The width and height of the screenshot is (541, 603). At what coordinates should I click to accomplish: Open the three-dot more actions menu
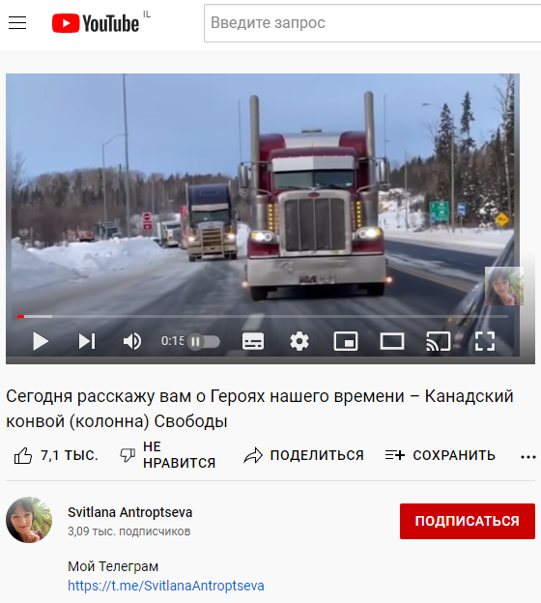pyautogui.click(x=527, y=457)
